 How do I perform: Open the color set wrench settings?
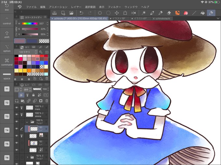pos(41,52)
